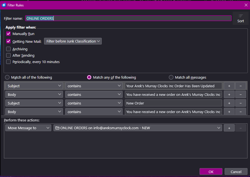Screen dimensions: 250x177
Task: Click plus button on New Order row
Action: [x=229, y=103]
